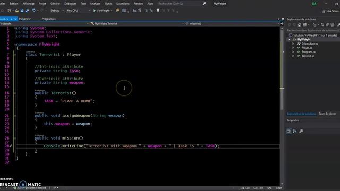Viewport: 340px width, 191px height.
Task: Collapse the FlyWeight project node
Action: (x=289, y=40)
